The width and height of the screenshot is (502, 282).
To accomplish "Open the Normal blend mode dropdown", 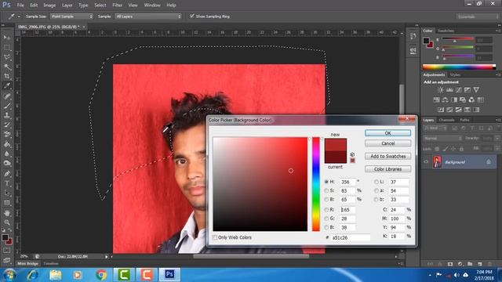I will [x=442, y=139].
